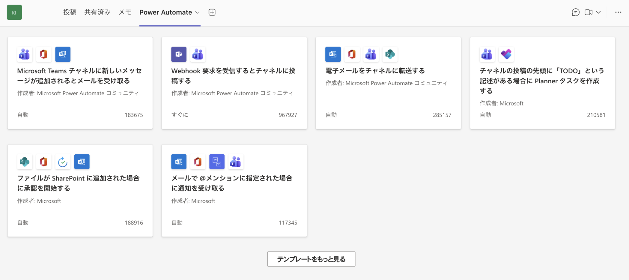Open template 電子メールをチャネルに転送する
Image resolution: width=629 pixels, height=280 pixels.
coord(375,71)
